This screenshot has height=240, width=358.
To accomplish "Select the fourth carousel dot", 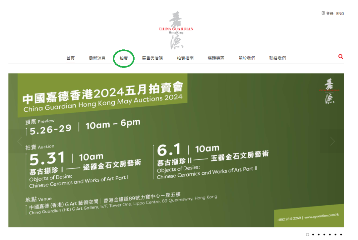I will [x=324, y=234].
